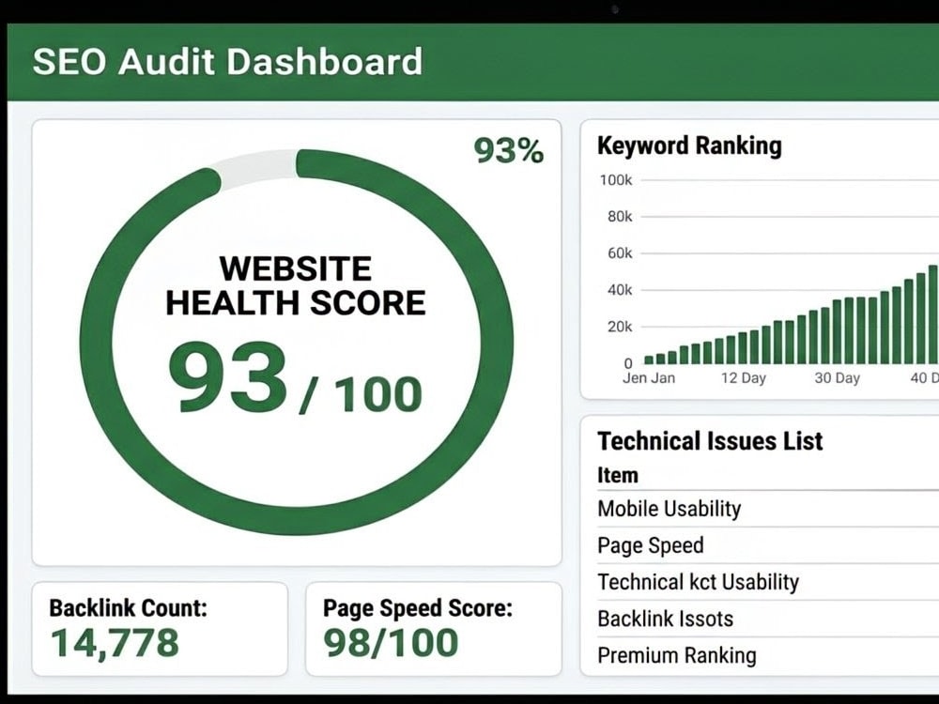The image size is (939, 704).
Task: Click the 80k axis label
Action: [620, 217]
